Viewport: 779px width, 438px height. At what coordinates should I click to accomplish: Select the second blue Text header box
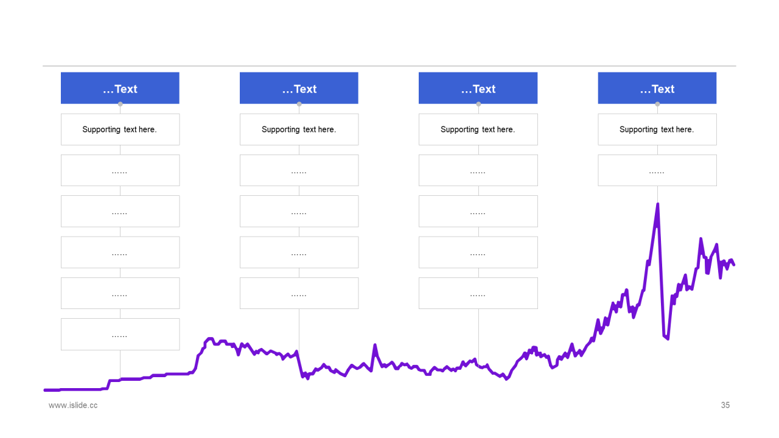pos(299,88)
